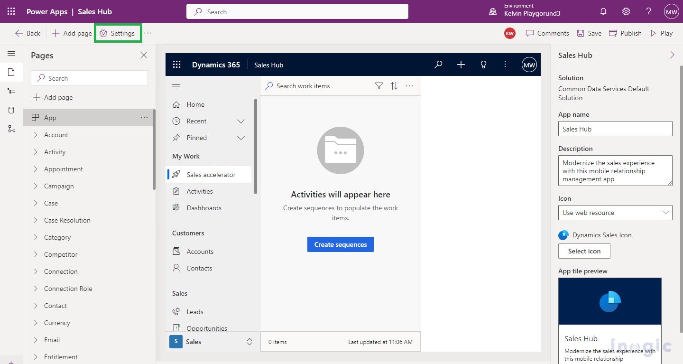This screenshot has height=364, width=683.
Task: Go Back from the app designer
Action: click(28, 33)
